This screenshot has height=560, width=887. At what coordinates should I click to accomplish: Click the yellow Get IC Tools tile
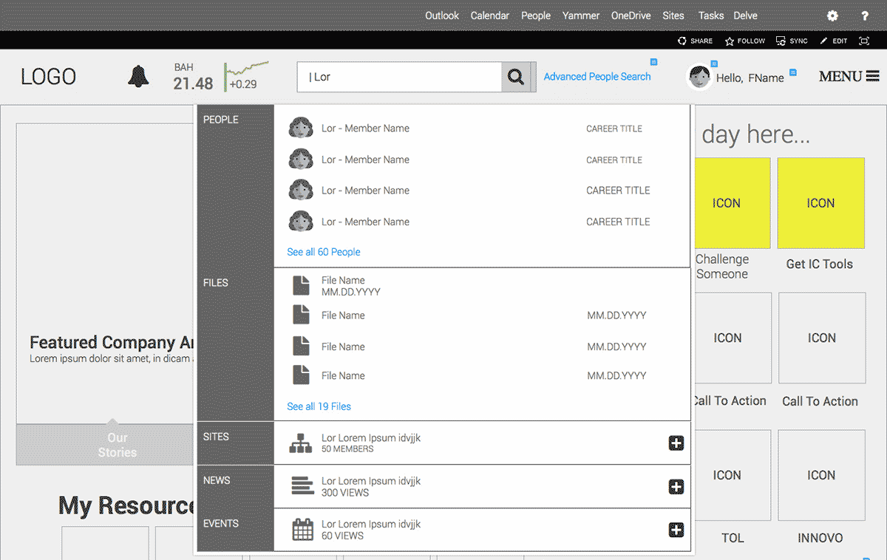coord(820,203)
